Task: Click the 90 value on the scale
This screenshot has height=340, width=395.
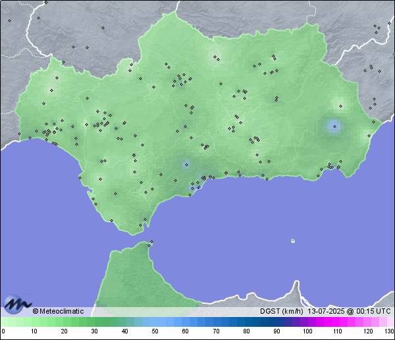Action: (277, 331)
